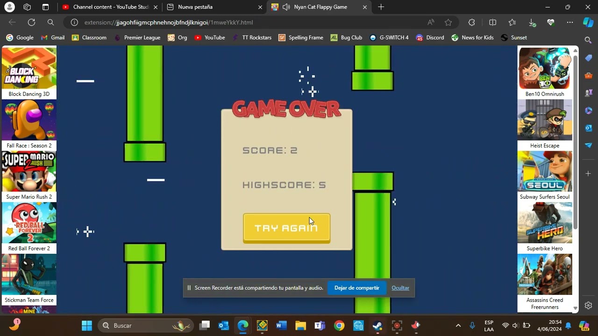Hide the sharing bar via Ocultar link

click(400, 288)
